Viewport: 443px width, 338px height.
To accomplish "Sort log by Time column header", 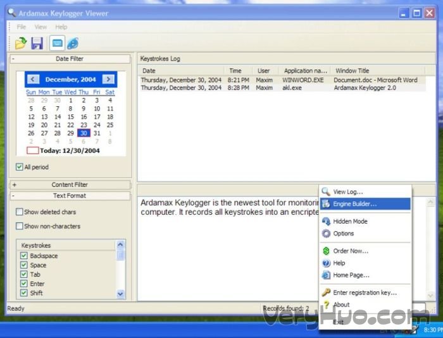I will 238,71.
